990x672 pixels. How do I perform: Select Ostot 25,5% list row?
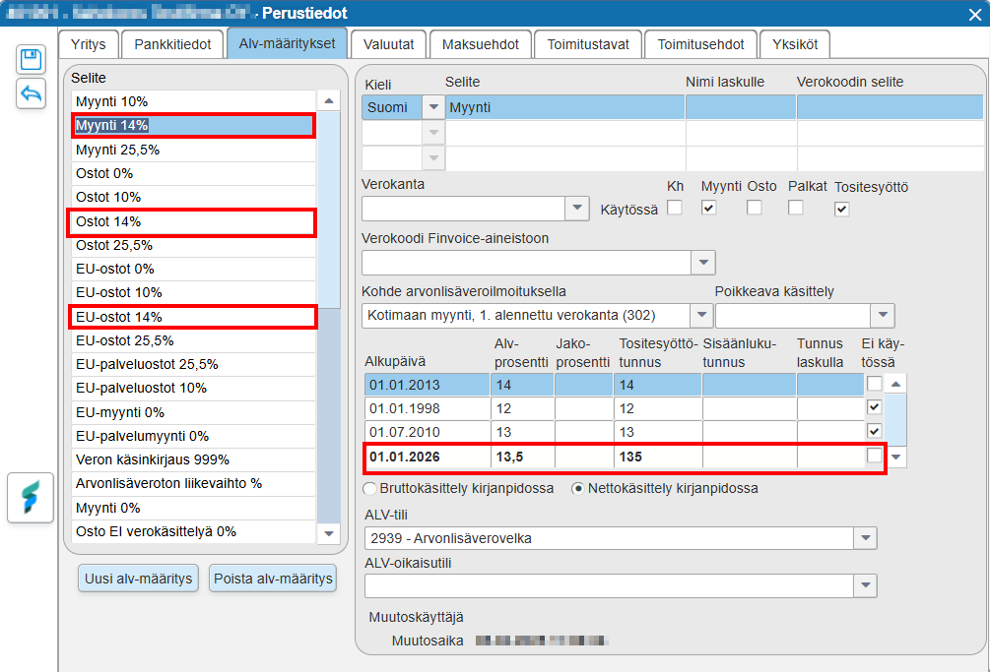coord(193,245)
